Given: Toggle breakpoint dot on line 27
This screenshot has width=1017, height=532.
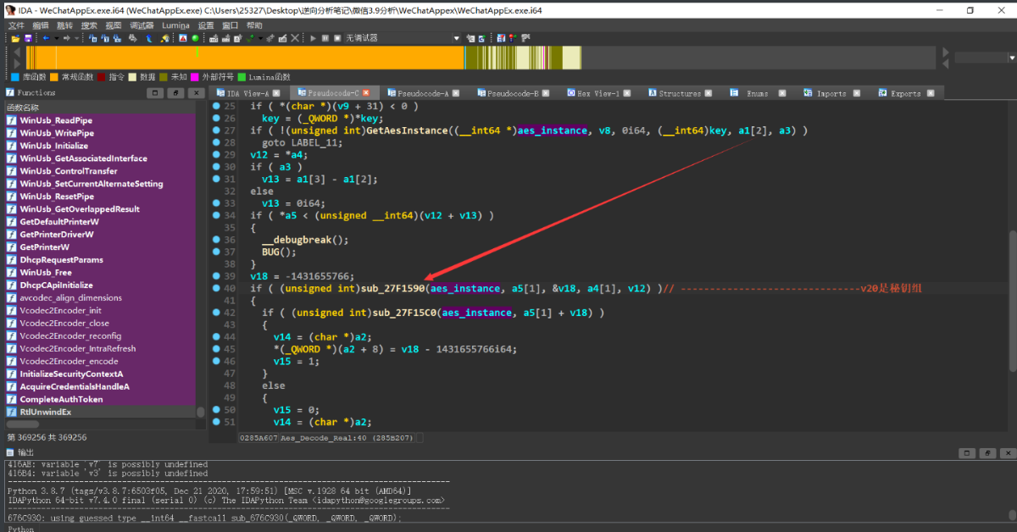Looking at the screenshot, I should pyautogui.click(x=216, y=130).
